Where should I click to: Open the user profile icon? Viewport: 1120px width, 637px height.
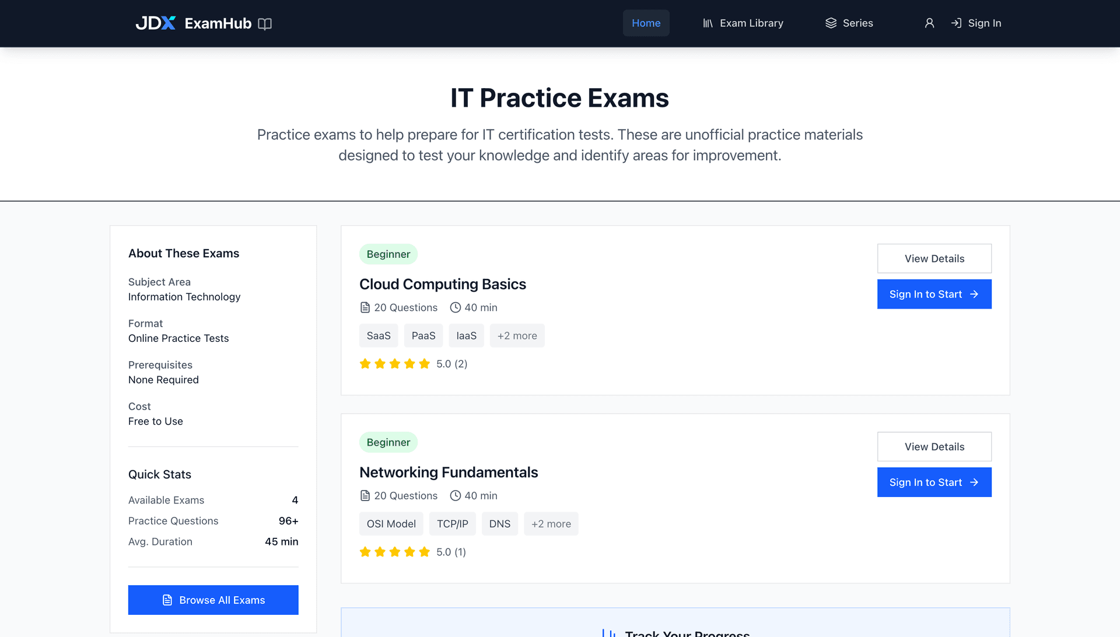pos(929,23)
